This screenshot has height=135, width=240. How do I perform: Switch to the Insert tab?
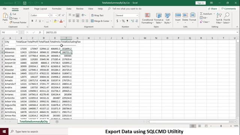coord(26,9)
